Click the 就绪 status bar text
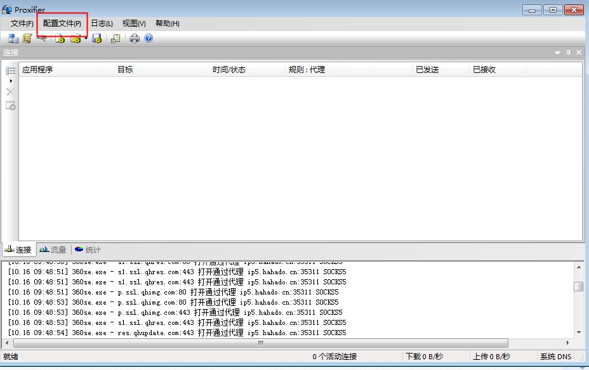 11,357
